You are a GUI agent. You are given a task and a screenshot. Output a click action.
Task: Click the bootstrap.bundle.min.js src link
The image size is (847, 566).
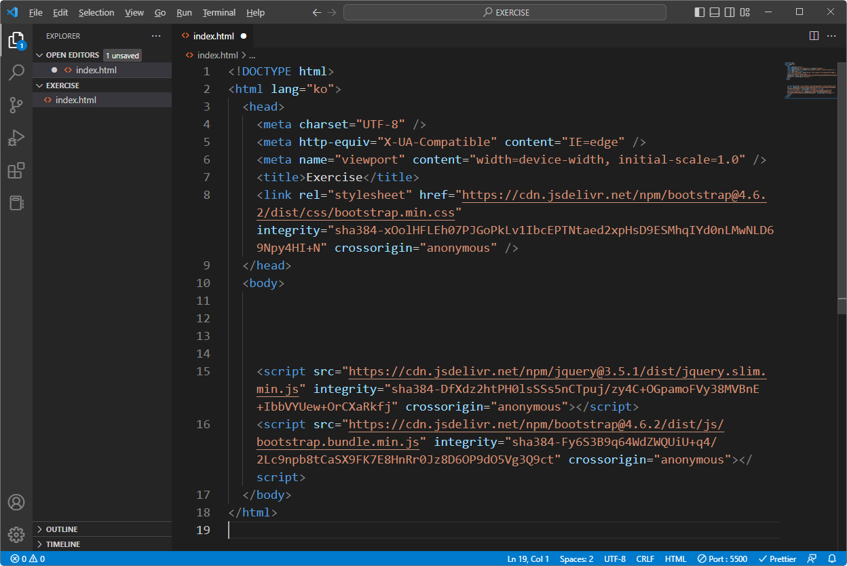coord(491,433)
